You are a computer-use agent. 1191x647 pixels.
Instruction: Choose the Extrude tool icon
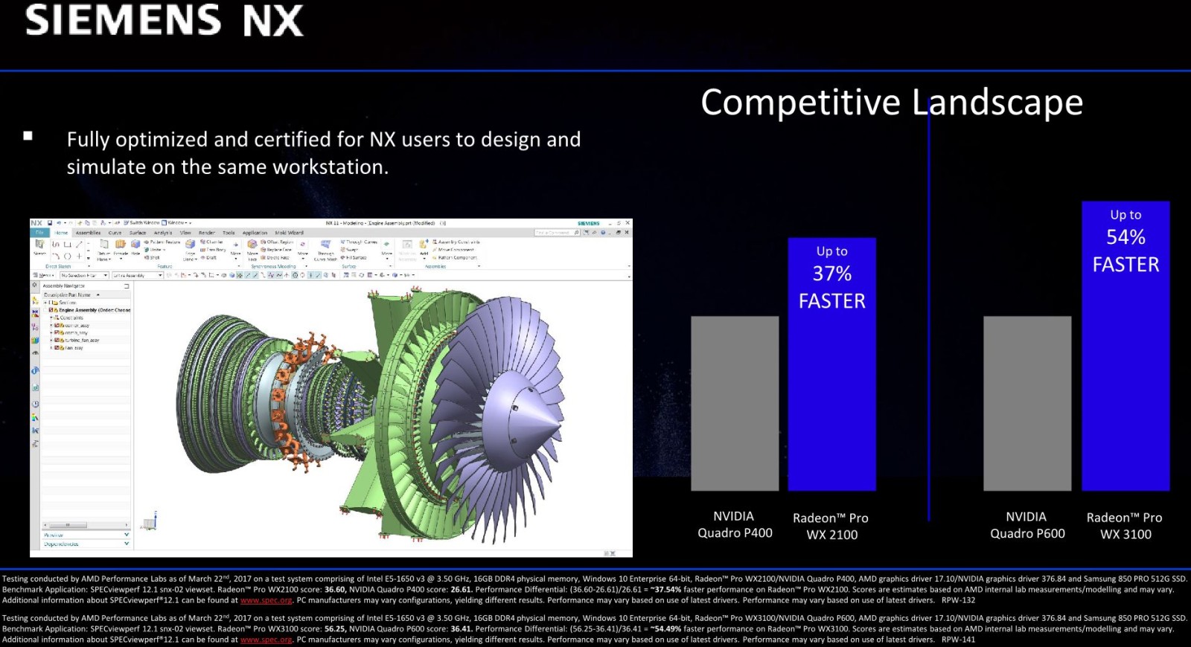click(121, 248)
